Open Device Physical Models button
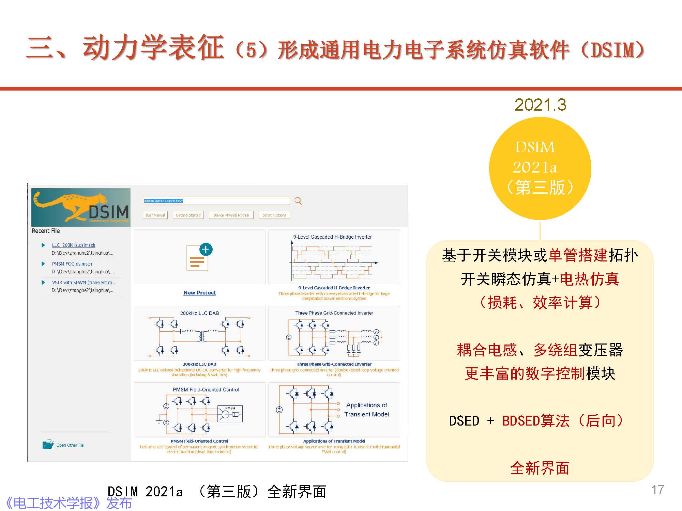The image size is (682, 511). click(x=231, y=215)
